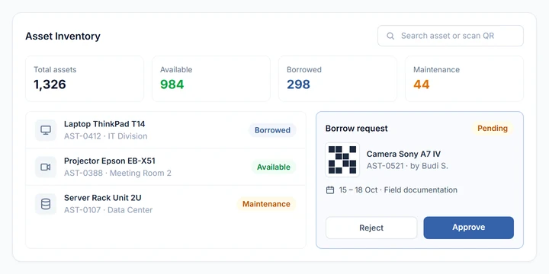The image size is (549, 274).
Task: Focus the Search asset or scan QR field
Action: [451, 36]
